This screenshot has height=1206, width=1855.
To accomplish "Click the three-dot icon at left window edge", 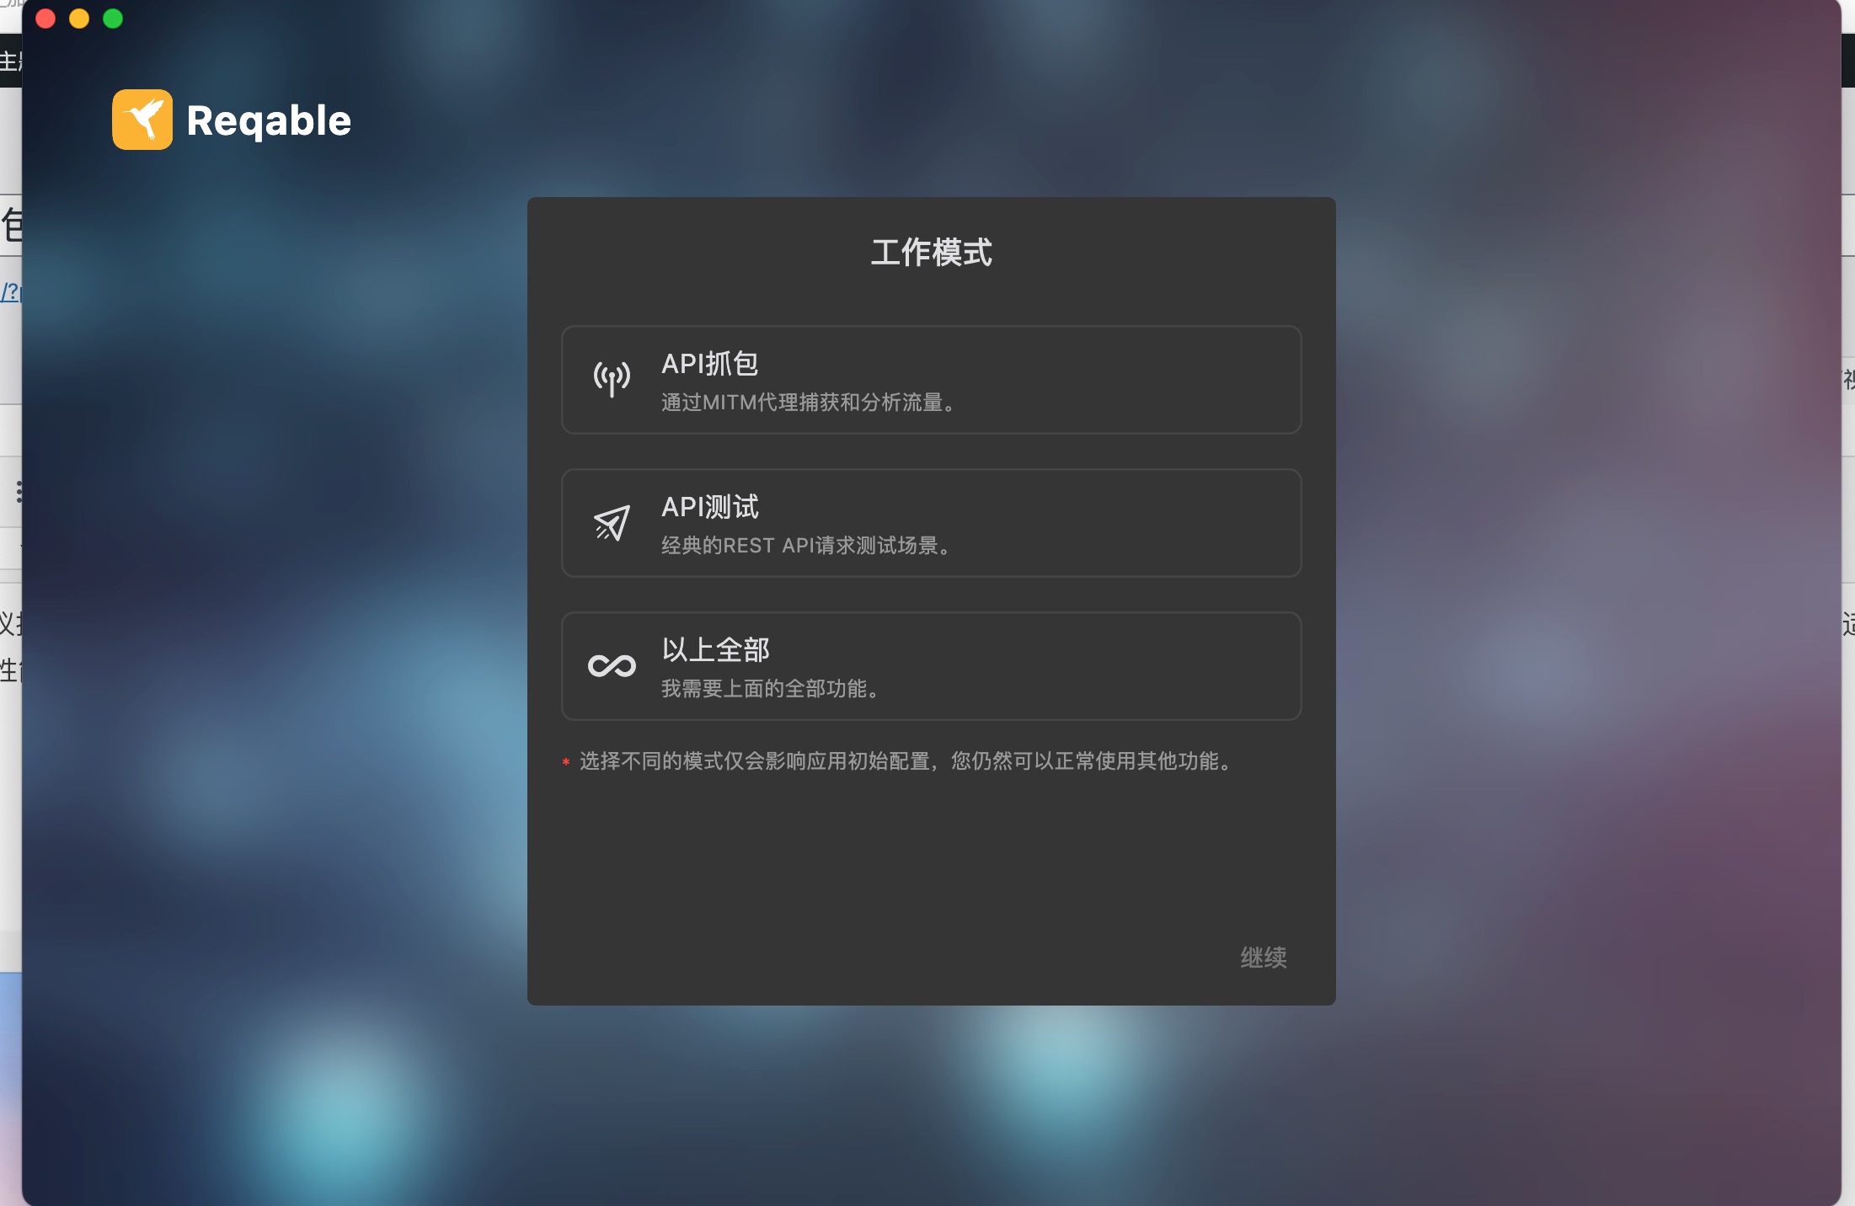I will 19,492.
